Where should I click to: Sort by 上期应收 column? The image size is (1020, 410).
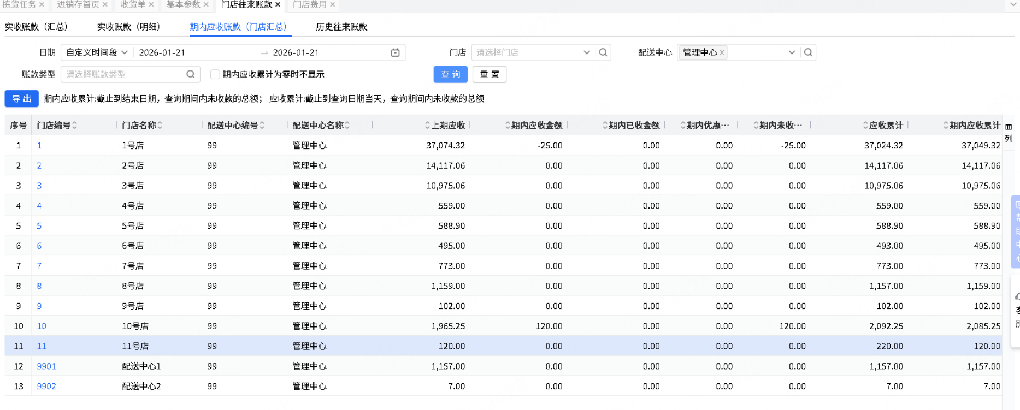click(x=427, y=126)
